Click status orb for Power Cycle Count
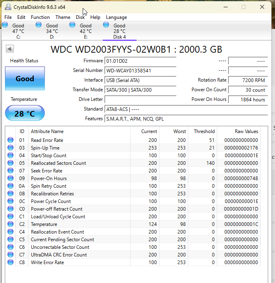Image resolution: width=275 pixels, height=283 pixels. click(x=10, y=201)
